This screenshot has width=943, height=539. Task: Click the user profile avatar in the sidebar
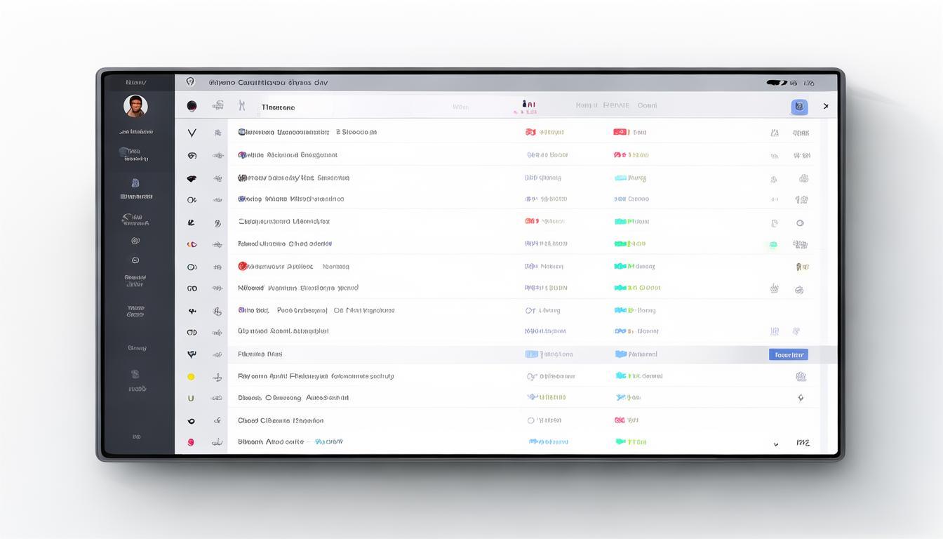coord(135,106)
